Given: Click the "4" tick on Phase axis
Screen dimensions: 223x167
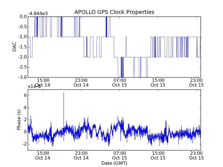Looking at the screenshot, I should click(25, 108).
